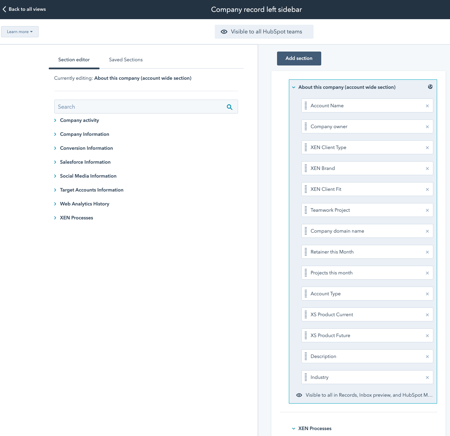This screenshot has width=450, height=436.
Task: Collapse the XEN Processes section at bottom right
Action: 294,429
